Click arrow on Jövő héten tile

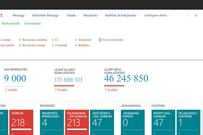(93, 133)
